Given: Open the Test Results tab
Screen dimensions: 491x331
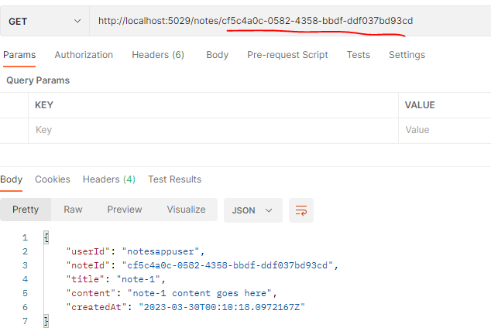Looking at the screenshot, I should point(174,179).
